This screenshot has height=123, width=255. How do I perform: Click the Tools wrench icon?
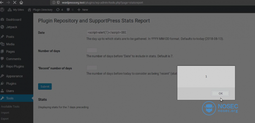coord(2,98)
